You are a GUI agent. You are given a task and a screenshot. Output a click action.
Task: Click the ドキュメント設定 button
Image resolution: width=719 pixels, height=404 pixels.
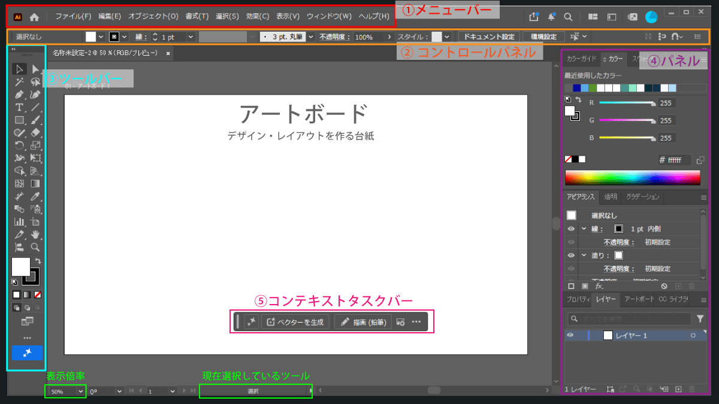click(489, 37)
